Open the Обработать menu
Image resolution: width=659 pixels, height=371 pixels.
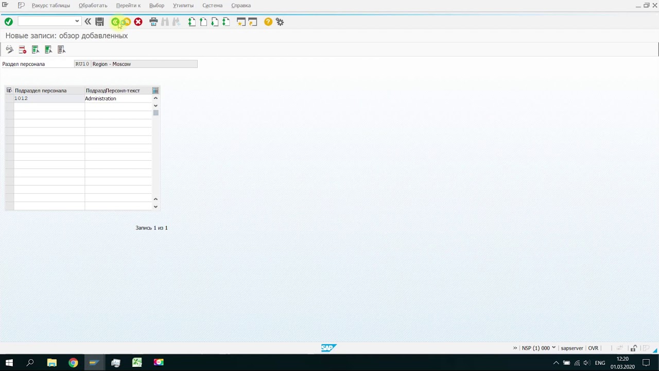[x=93, y=5]
